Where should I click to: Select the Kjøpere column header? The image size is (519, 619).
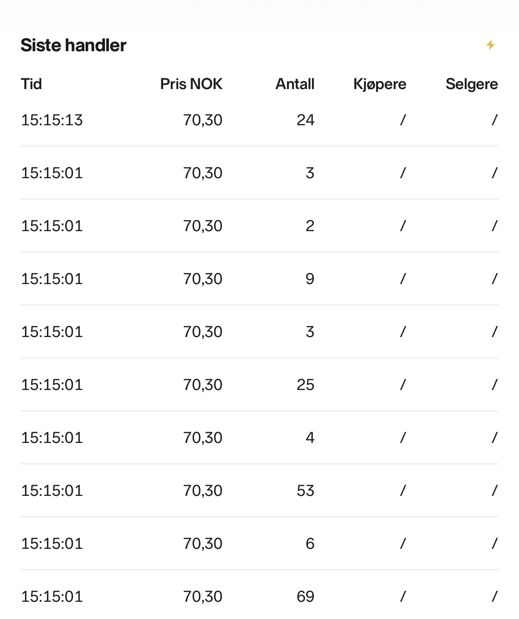coord(380,84)
